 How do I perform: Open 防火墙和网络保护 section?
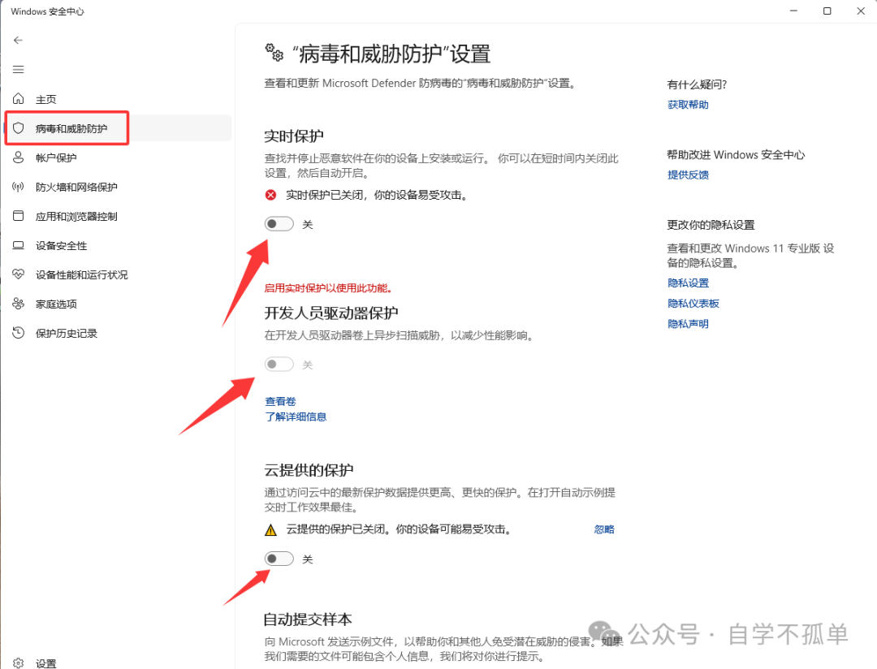76,187
